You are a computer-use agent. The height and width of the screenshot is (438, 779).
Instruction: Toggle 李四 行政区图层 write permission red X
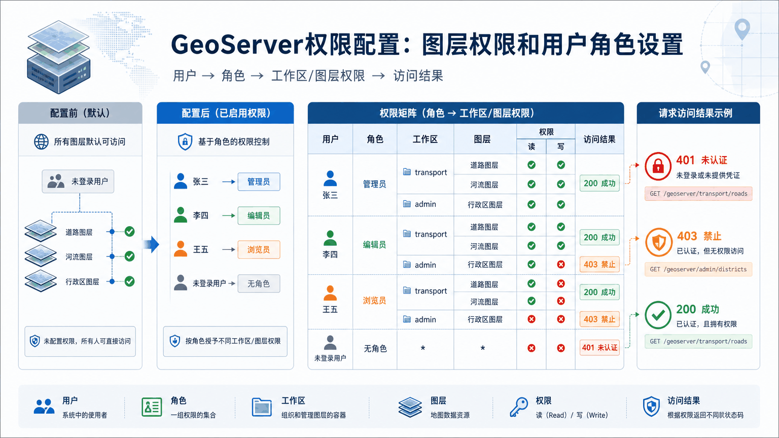[561, 264]
